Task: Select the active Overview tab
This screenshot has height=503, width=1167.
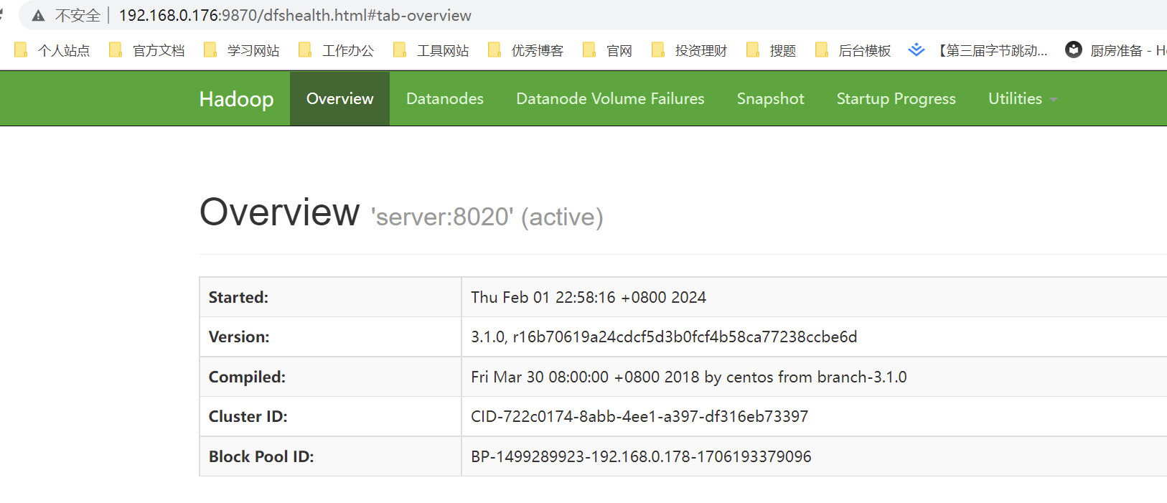Action: 339,99
